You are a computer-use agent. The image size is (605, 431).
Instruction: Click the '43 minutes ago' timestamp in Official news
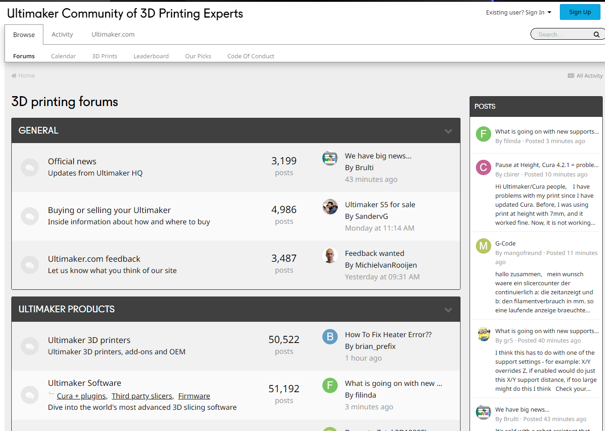point(371,179)
